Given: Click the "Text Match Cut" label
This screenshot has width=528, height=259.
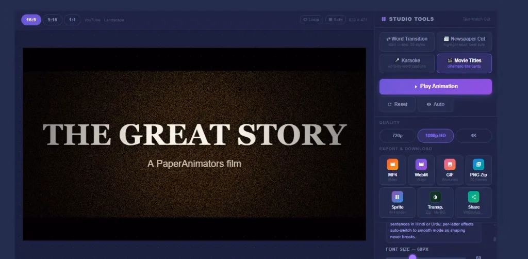Looking at the screenshot, I should click(x=476, y=19).
